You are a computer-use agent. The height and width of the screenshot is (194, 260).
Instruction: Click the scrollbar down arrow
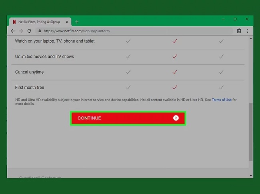(251, 175)
